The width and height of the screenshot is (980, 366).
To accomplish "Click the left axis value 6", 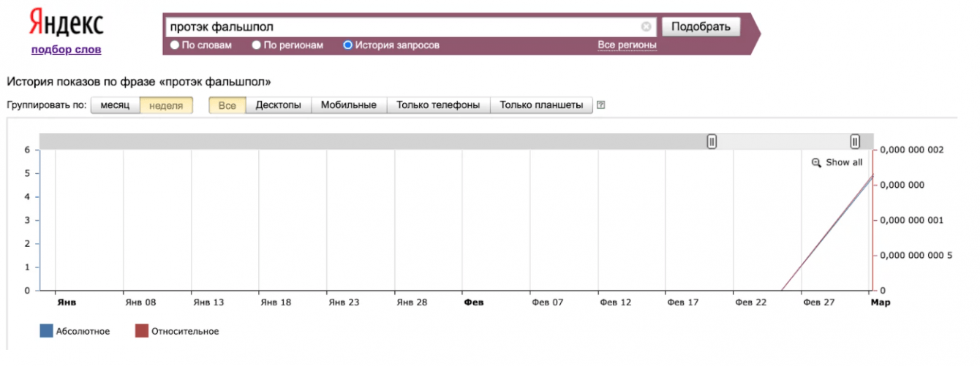I will pos(27,150).
